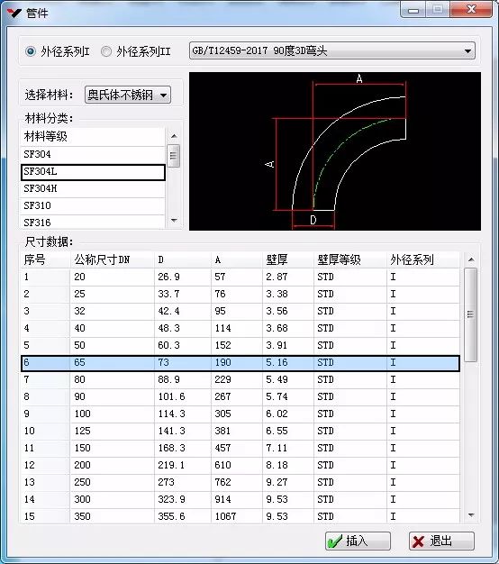This screenshot has width=499, height=564.
Task: Click the 插入 button
Action: pyautogui.click(x=358, y=541)
